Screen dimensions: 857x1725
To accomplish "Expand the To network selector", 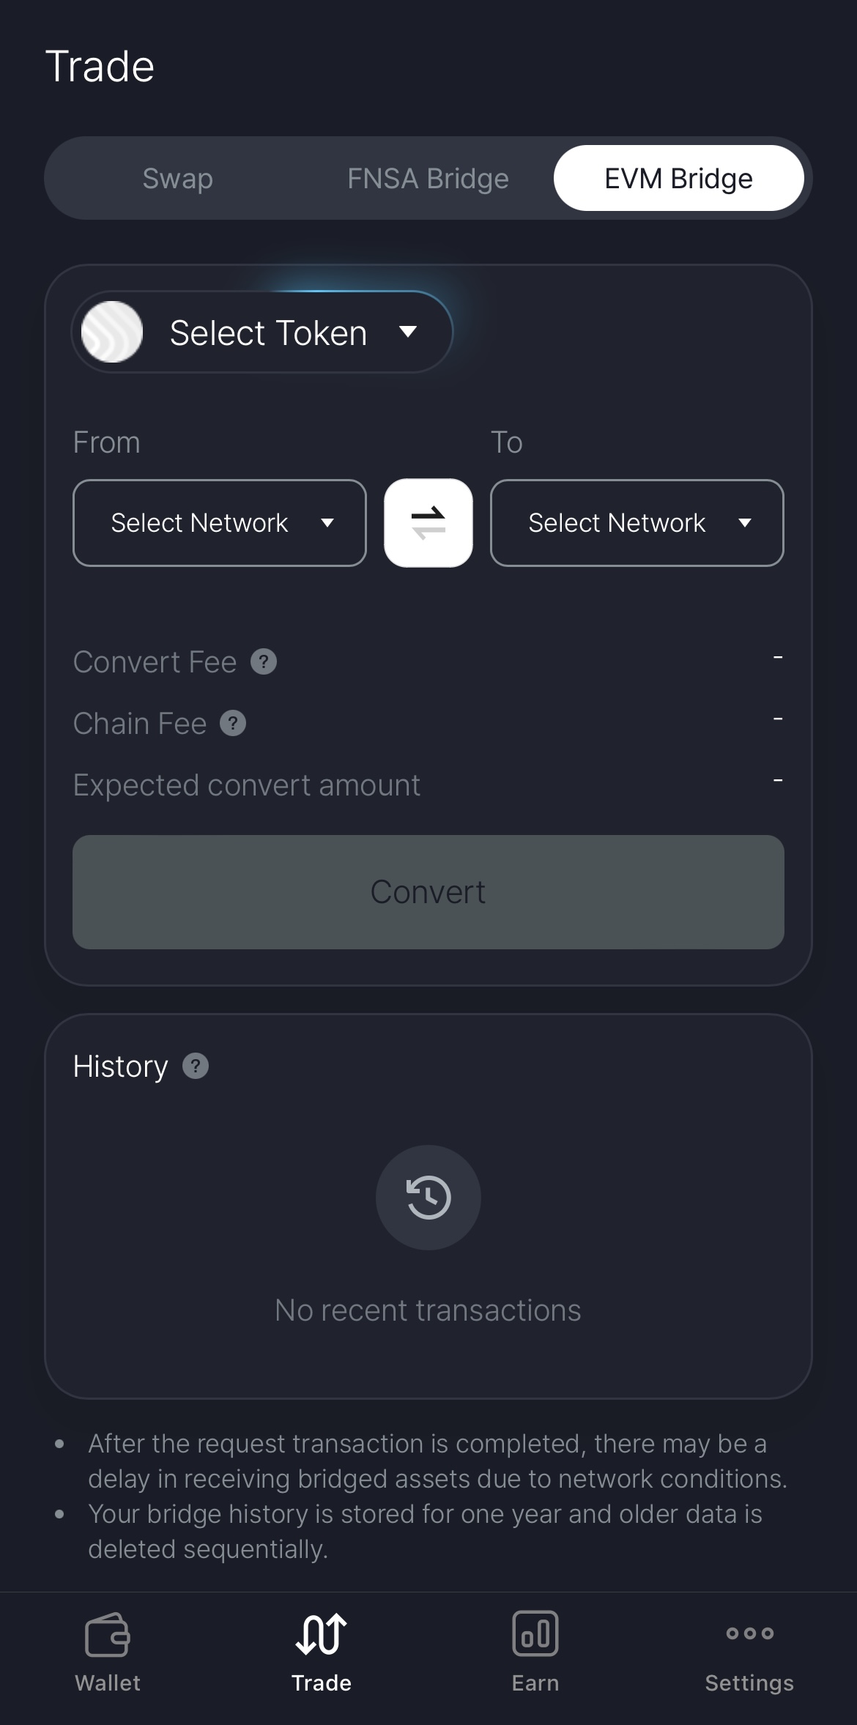I will 637,523.
